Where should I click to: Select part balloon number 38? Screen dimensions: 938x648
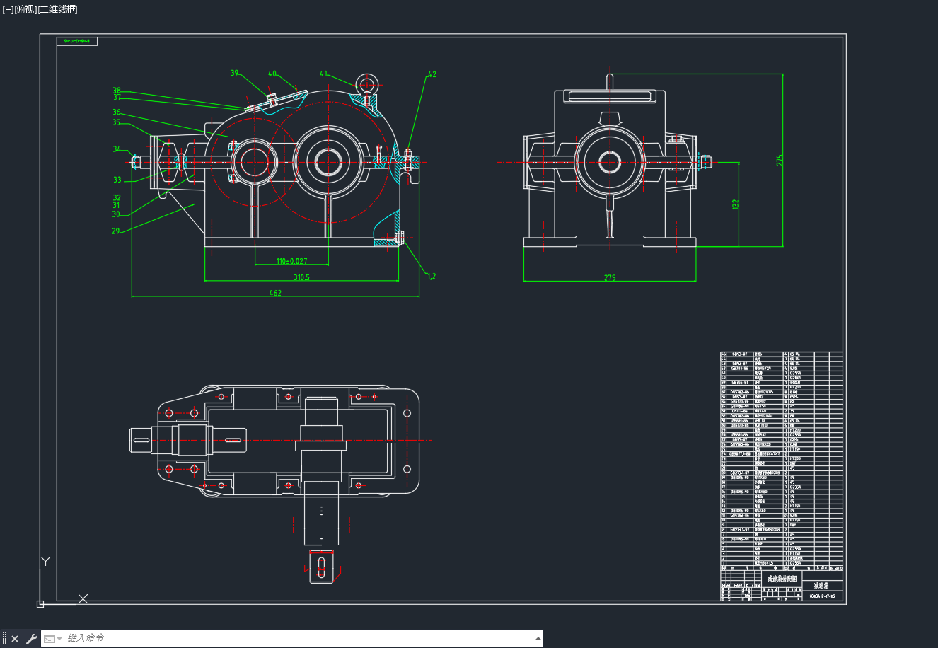(117, 91)
